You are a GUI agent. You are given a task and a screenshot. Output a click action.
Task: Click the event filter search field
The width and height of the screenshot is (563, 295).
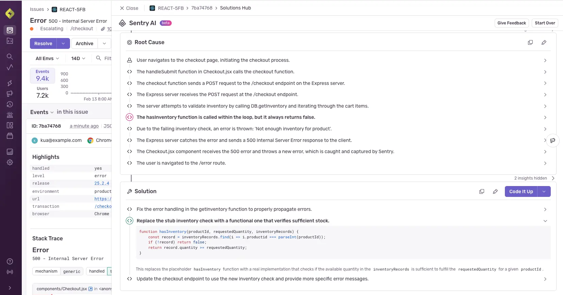103,58
